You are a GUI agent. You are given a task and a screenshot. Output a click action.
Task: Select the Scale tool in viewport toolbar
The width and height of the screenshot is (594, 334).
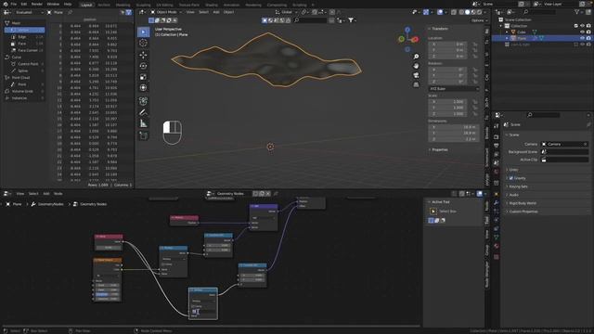coord(143,77)
